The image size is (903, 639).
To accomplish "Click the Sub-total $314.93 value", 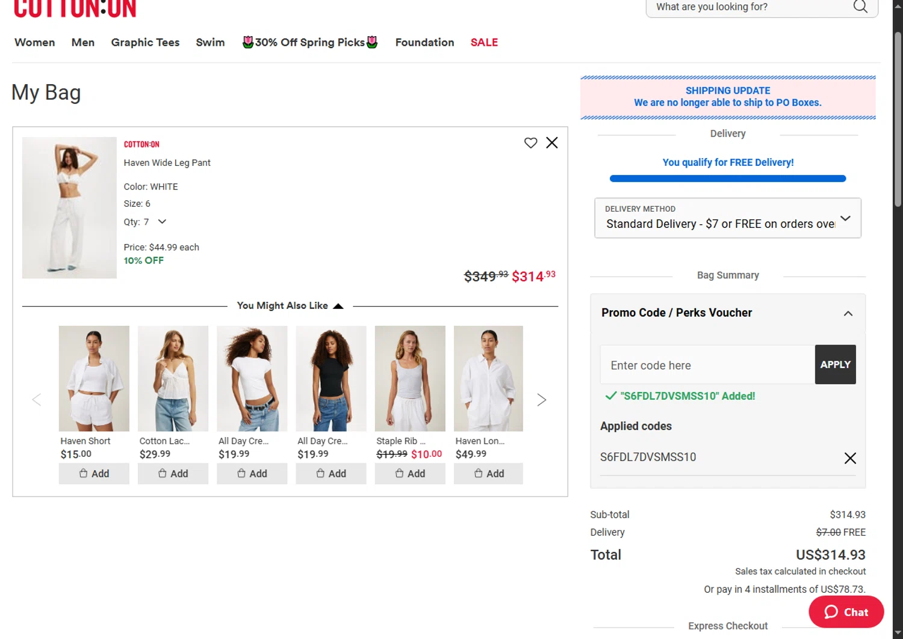I will coord(848,515).
